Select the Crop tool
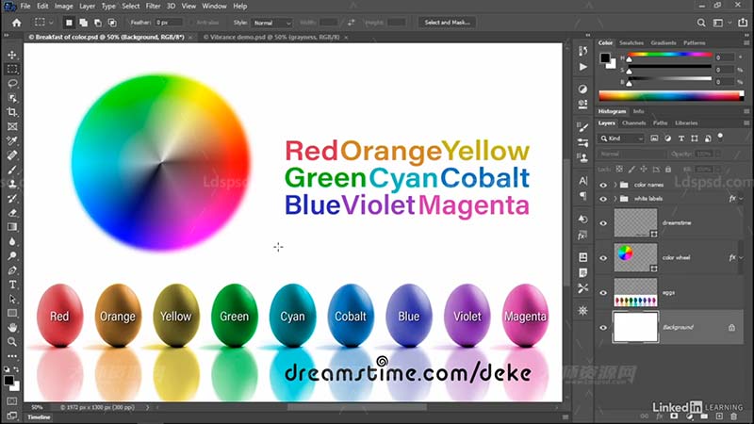Screen dimensions: 754x424 point(12,112)
